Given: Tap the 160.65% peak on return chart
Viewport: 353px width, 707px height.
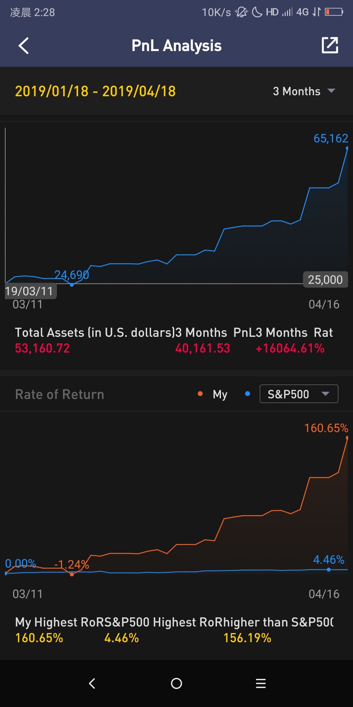Looking at the screenshot, I should (x=347, y=438).
